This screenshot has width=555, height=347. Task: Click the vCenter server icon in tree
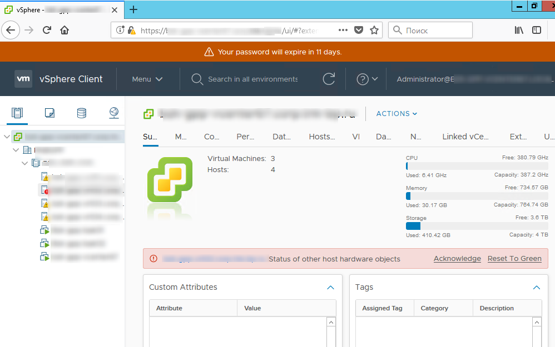(18, 137)
